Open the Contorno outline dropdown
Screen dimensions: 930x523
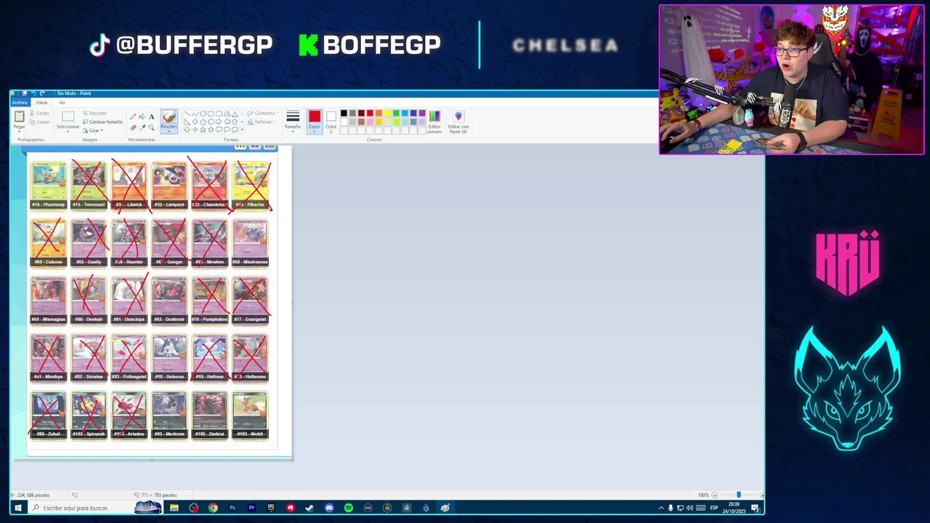coord(262,113)
